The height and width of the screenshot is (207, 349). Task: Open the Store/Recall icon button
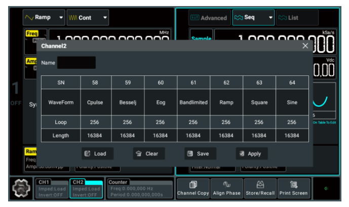[260, 188]
